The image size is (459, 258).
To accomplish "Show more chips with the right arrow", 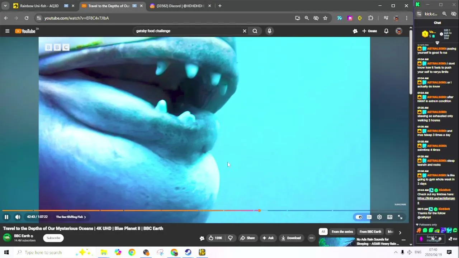I will (x=400, y=233).
